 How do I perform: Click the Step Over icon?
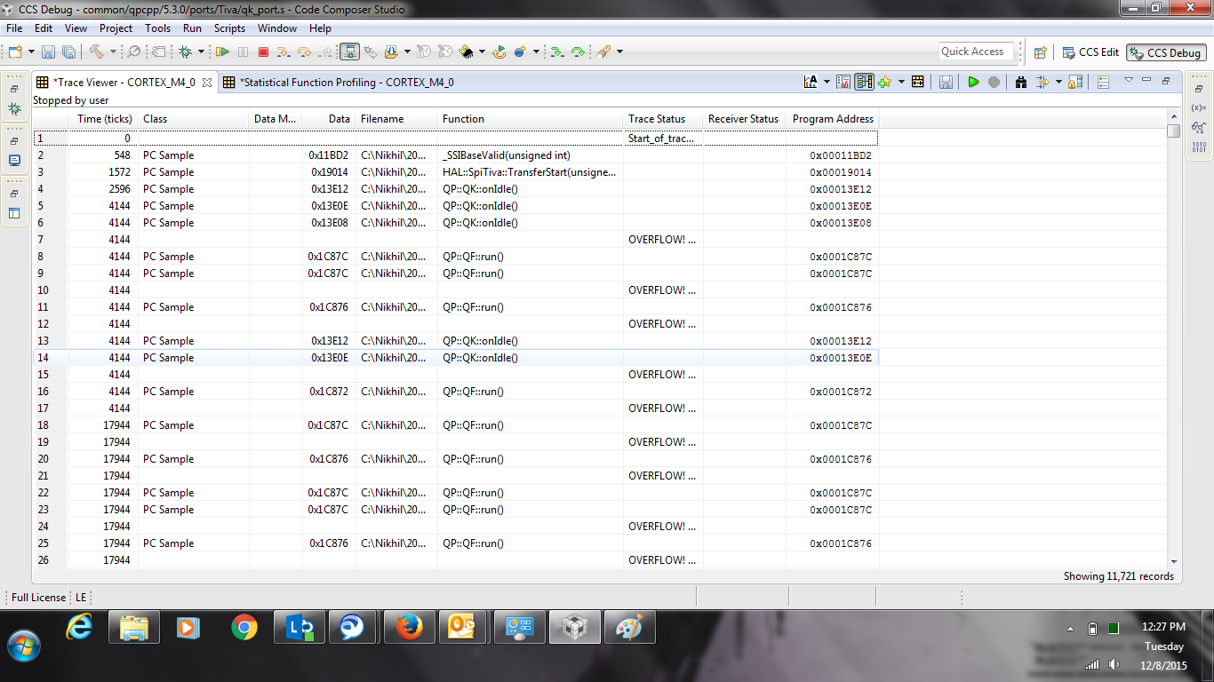[x=306, y=52]
